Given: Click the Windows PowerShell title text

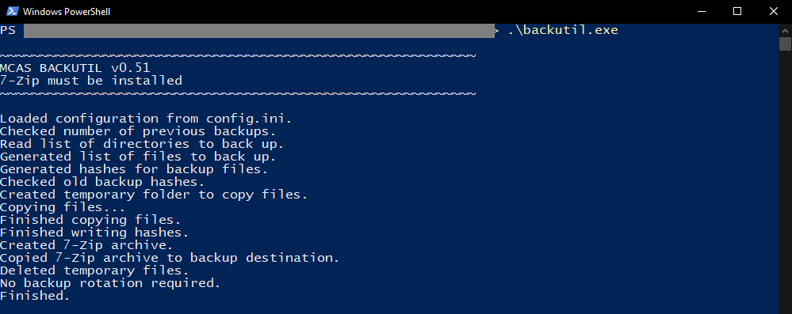Looking at the screenshot, I should (x=67, y=12).
